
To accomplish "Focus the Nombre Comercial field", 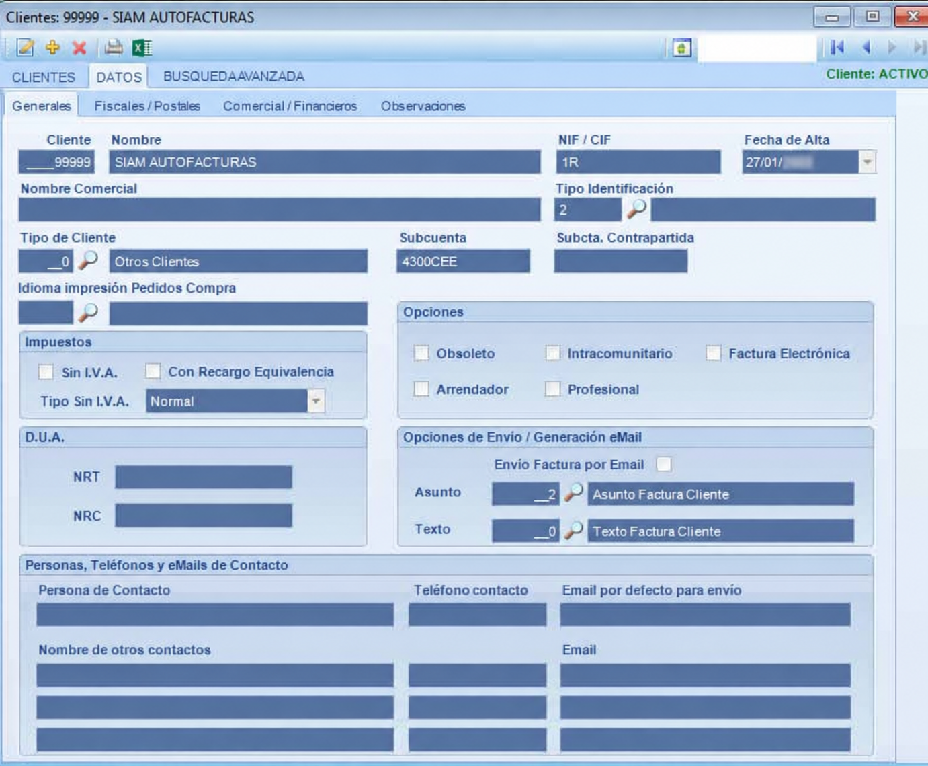I will pyautogui.click(x=280, y=210).
